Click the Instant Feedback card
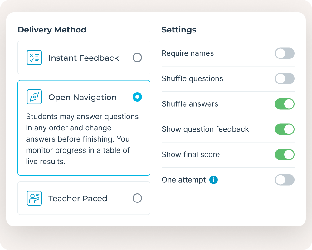 (x=84, y=57)
